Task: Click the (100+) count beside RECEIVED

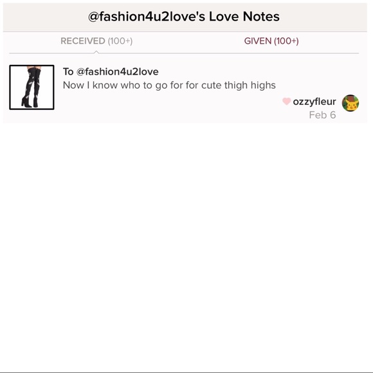Action: 120,41
